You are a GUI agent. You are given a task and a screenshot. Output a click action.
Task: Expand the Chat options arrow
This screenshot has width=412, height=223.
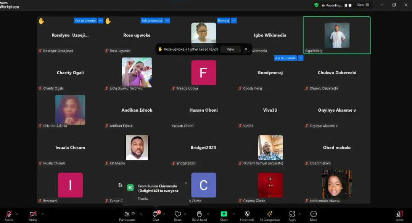click(x=164, y=214)
